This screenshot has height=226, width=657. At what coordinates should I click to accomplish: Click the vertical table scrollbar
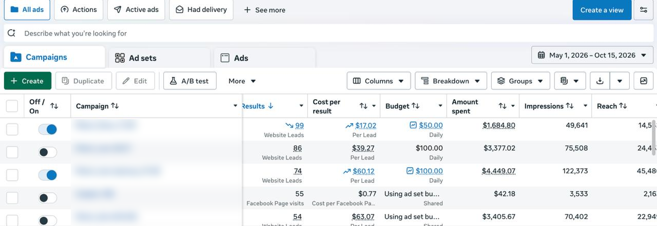click(654, 138)
